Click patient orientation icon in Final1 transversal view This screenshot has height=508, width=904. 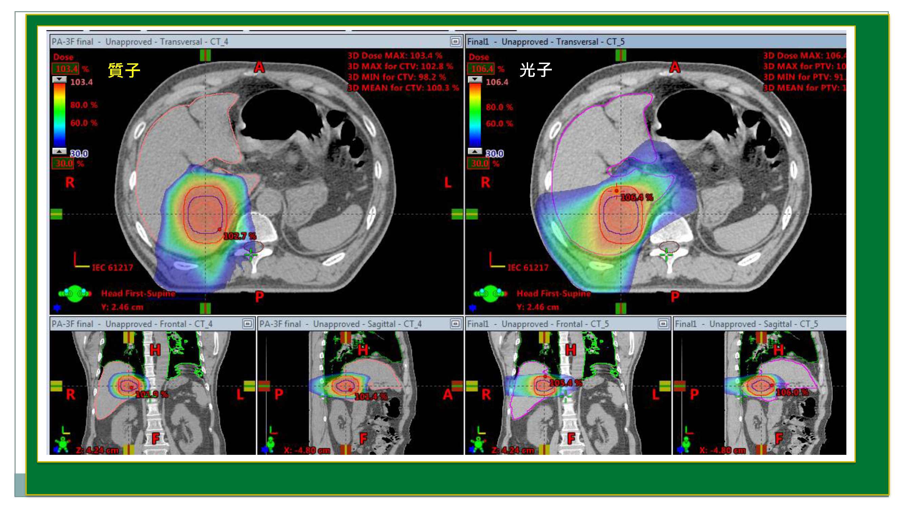[490, 293]
